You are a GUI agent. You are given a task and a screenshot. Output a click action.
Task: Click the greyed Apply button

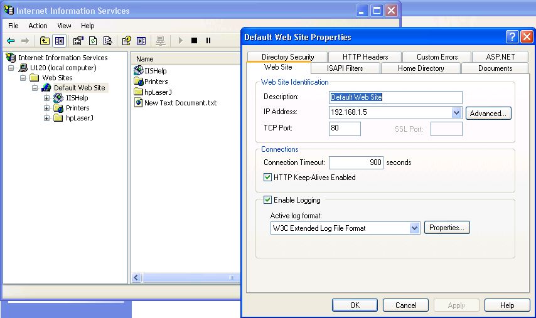pyautogui.click(x=456, y=305)
